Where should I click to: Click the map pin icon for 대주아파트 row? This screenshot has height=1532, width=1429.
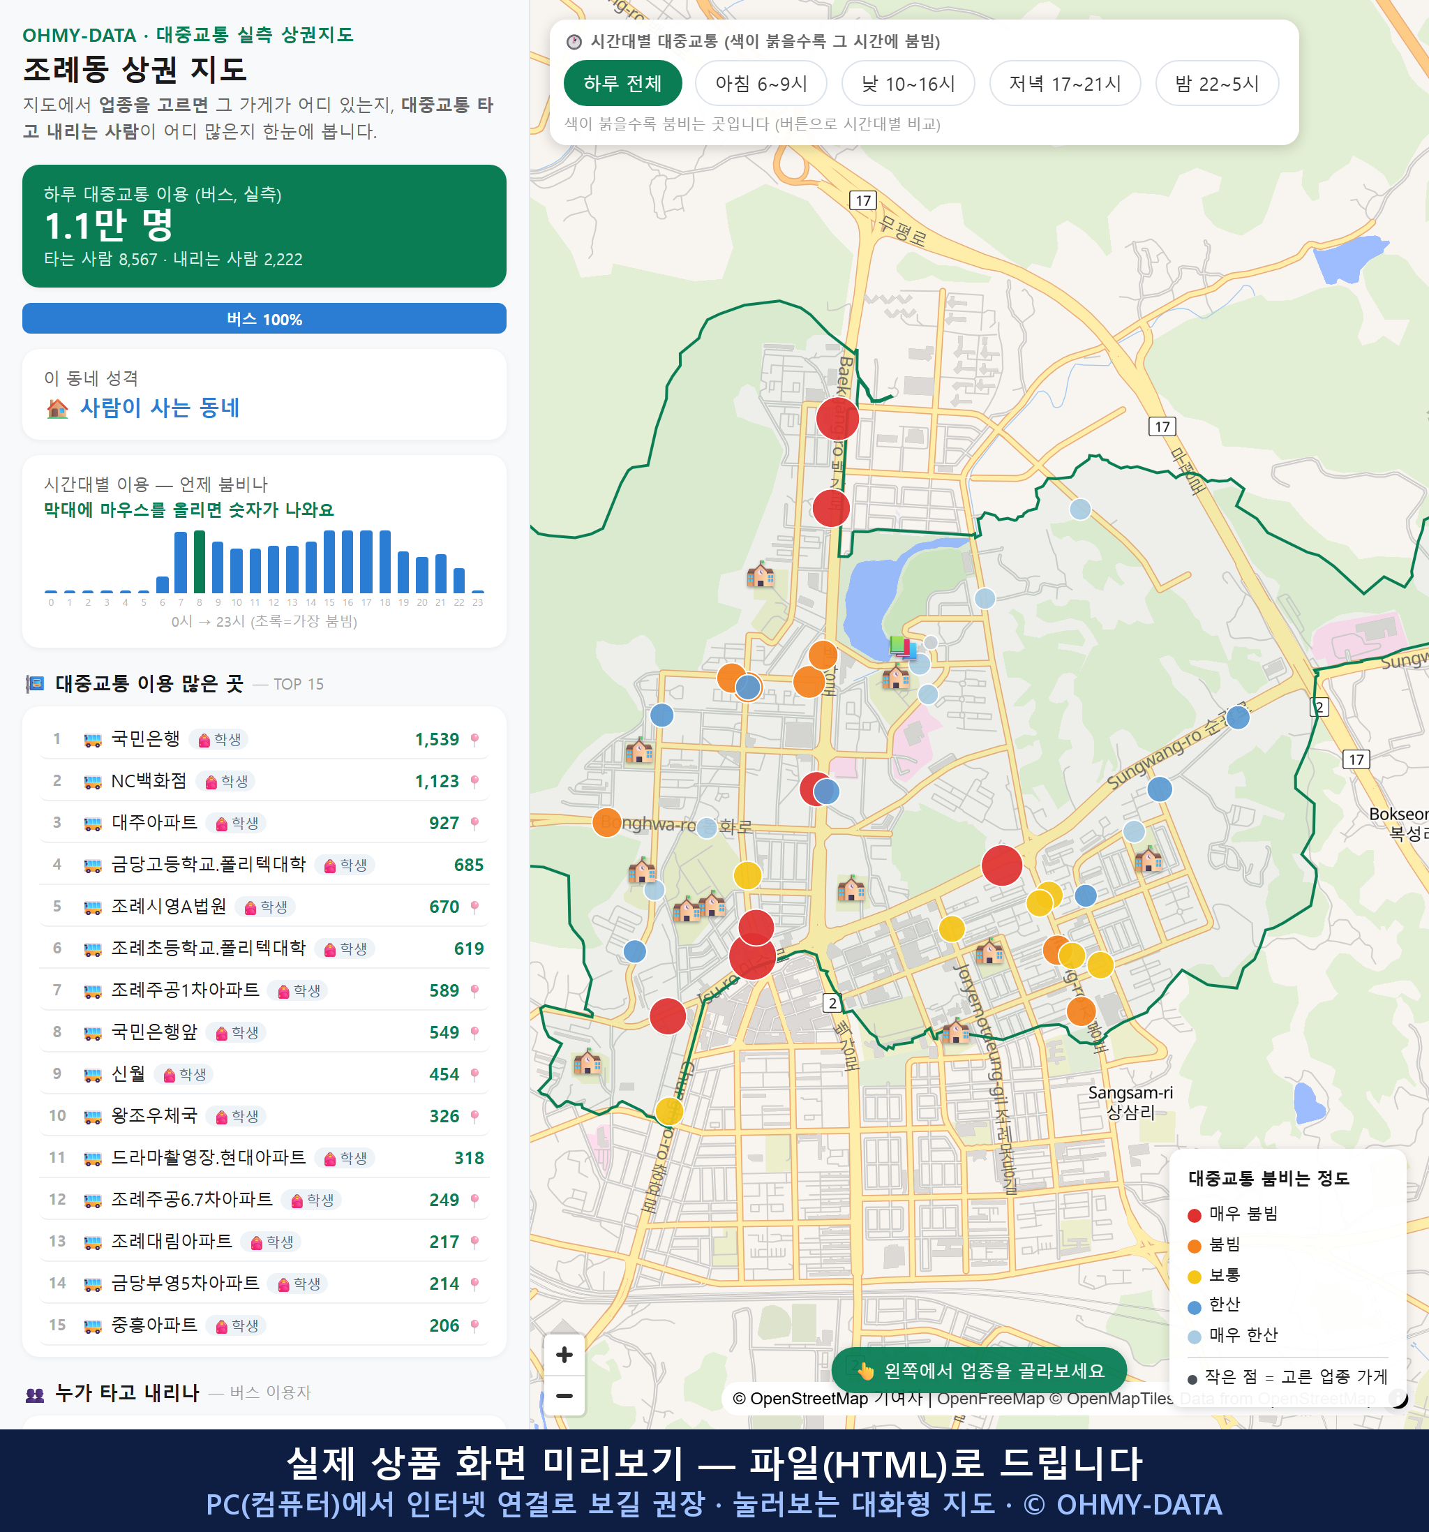tap(474, 823)
